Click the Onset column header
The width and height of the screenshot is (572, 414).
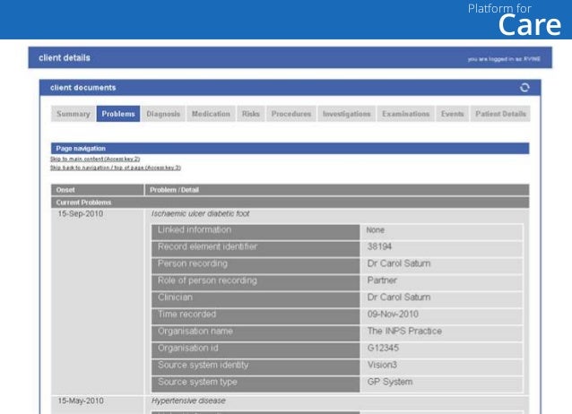coord(98,190)
